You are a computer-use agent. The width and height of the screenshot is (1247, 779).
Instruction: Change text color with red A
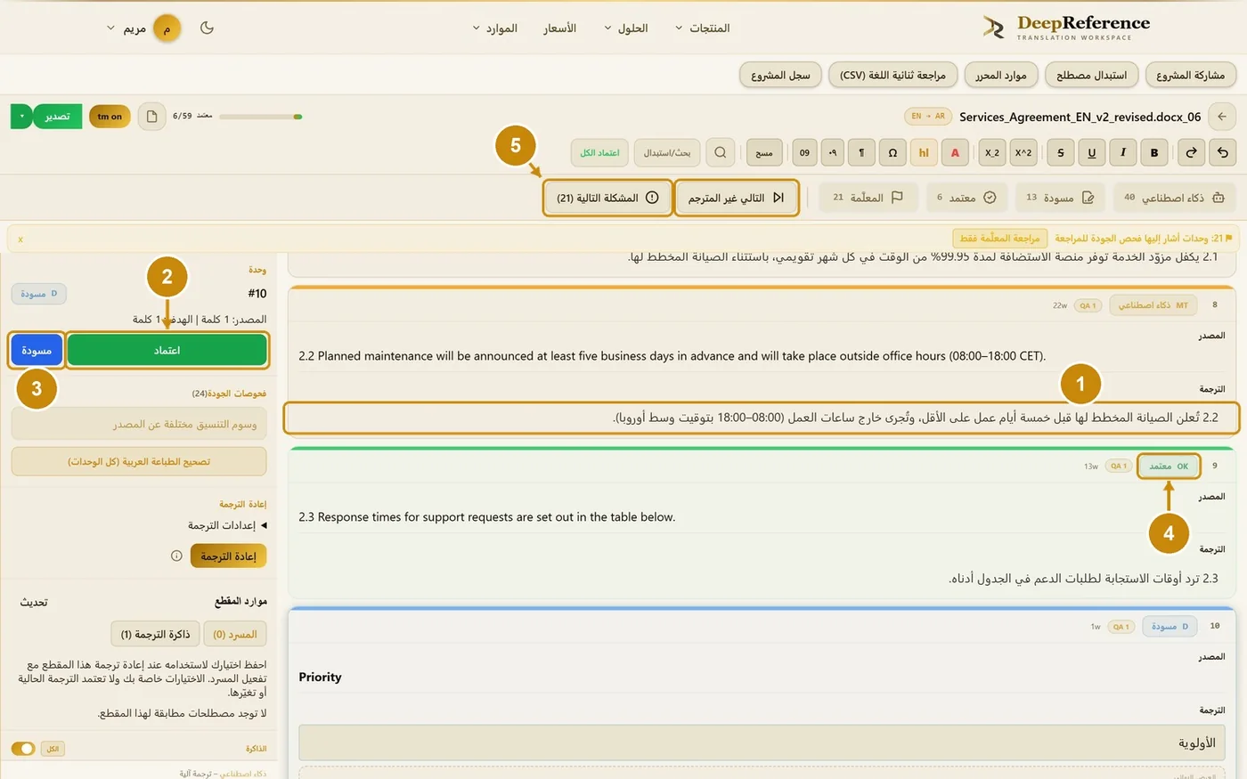click(955, 152)
